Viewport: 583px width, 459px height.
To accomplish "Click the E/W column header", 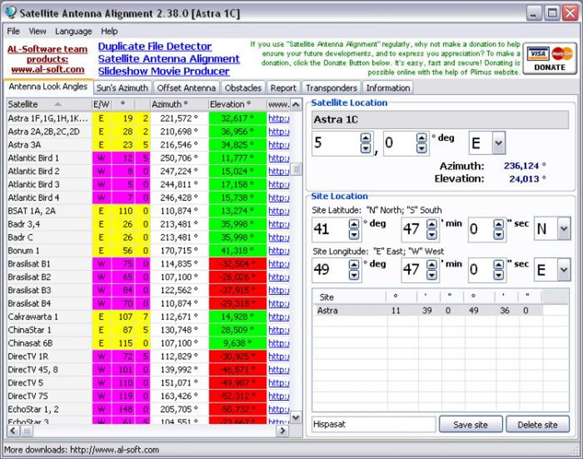I will tap(101, 104).
